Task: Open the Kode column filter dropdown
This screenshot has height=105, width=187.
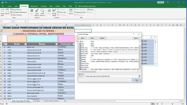Action: [x=25, y=44]
